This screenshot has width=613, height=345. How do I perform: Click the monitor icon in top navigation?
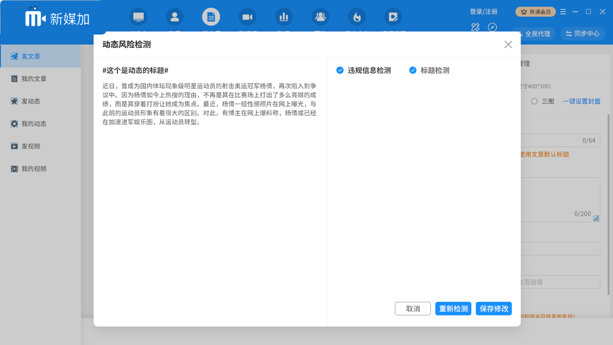click(x=138, y=17)
